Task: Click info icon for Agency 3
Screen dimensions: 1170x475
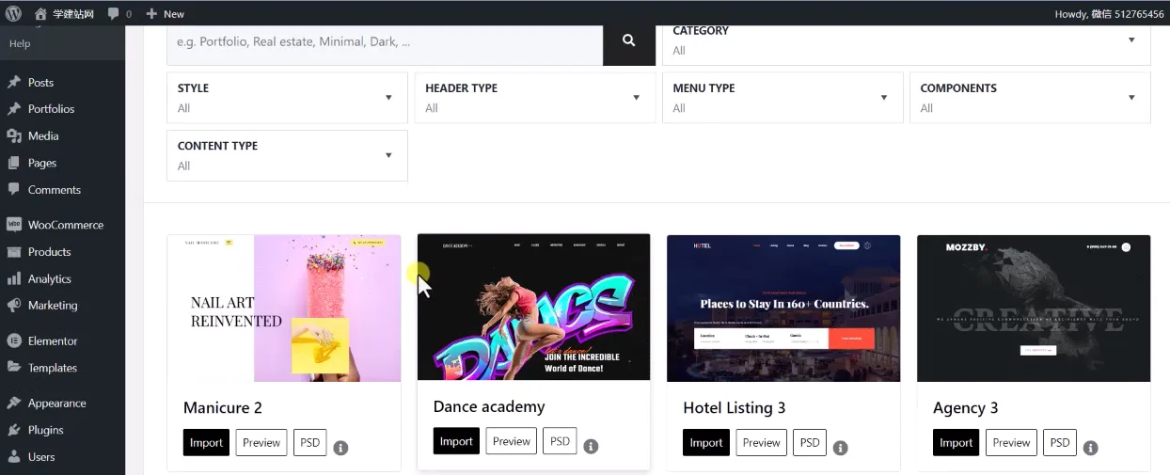Action: pos(1091,448)
